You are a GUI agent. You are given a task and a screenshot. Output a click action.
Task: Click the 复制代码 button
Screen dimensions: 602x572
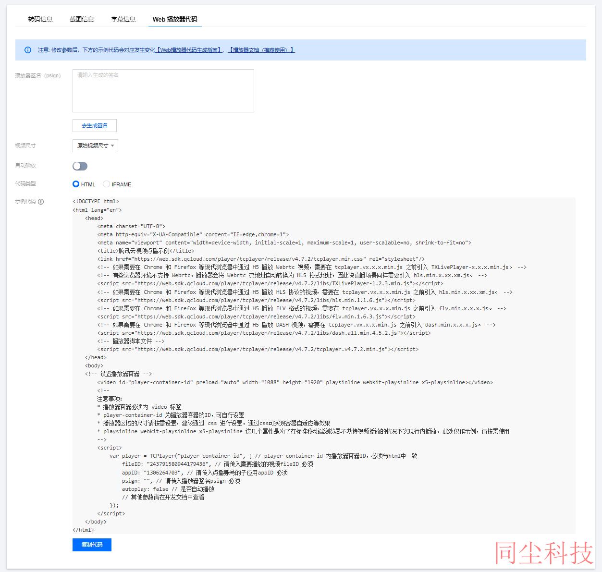[92, 545]
